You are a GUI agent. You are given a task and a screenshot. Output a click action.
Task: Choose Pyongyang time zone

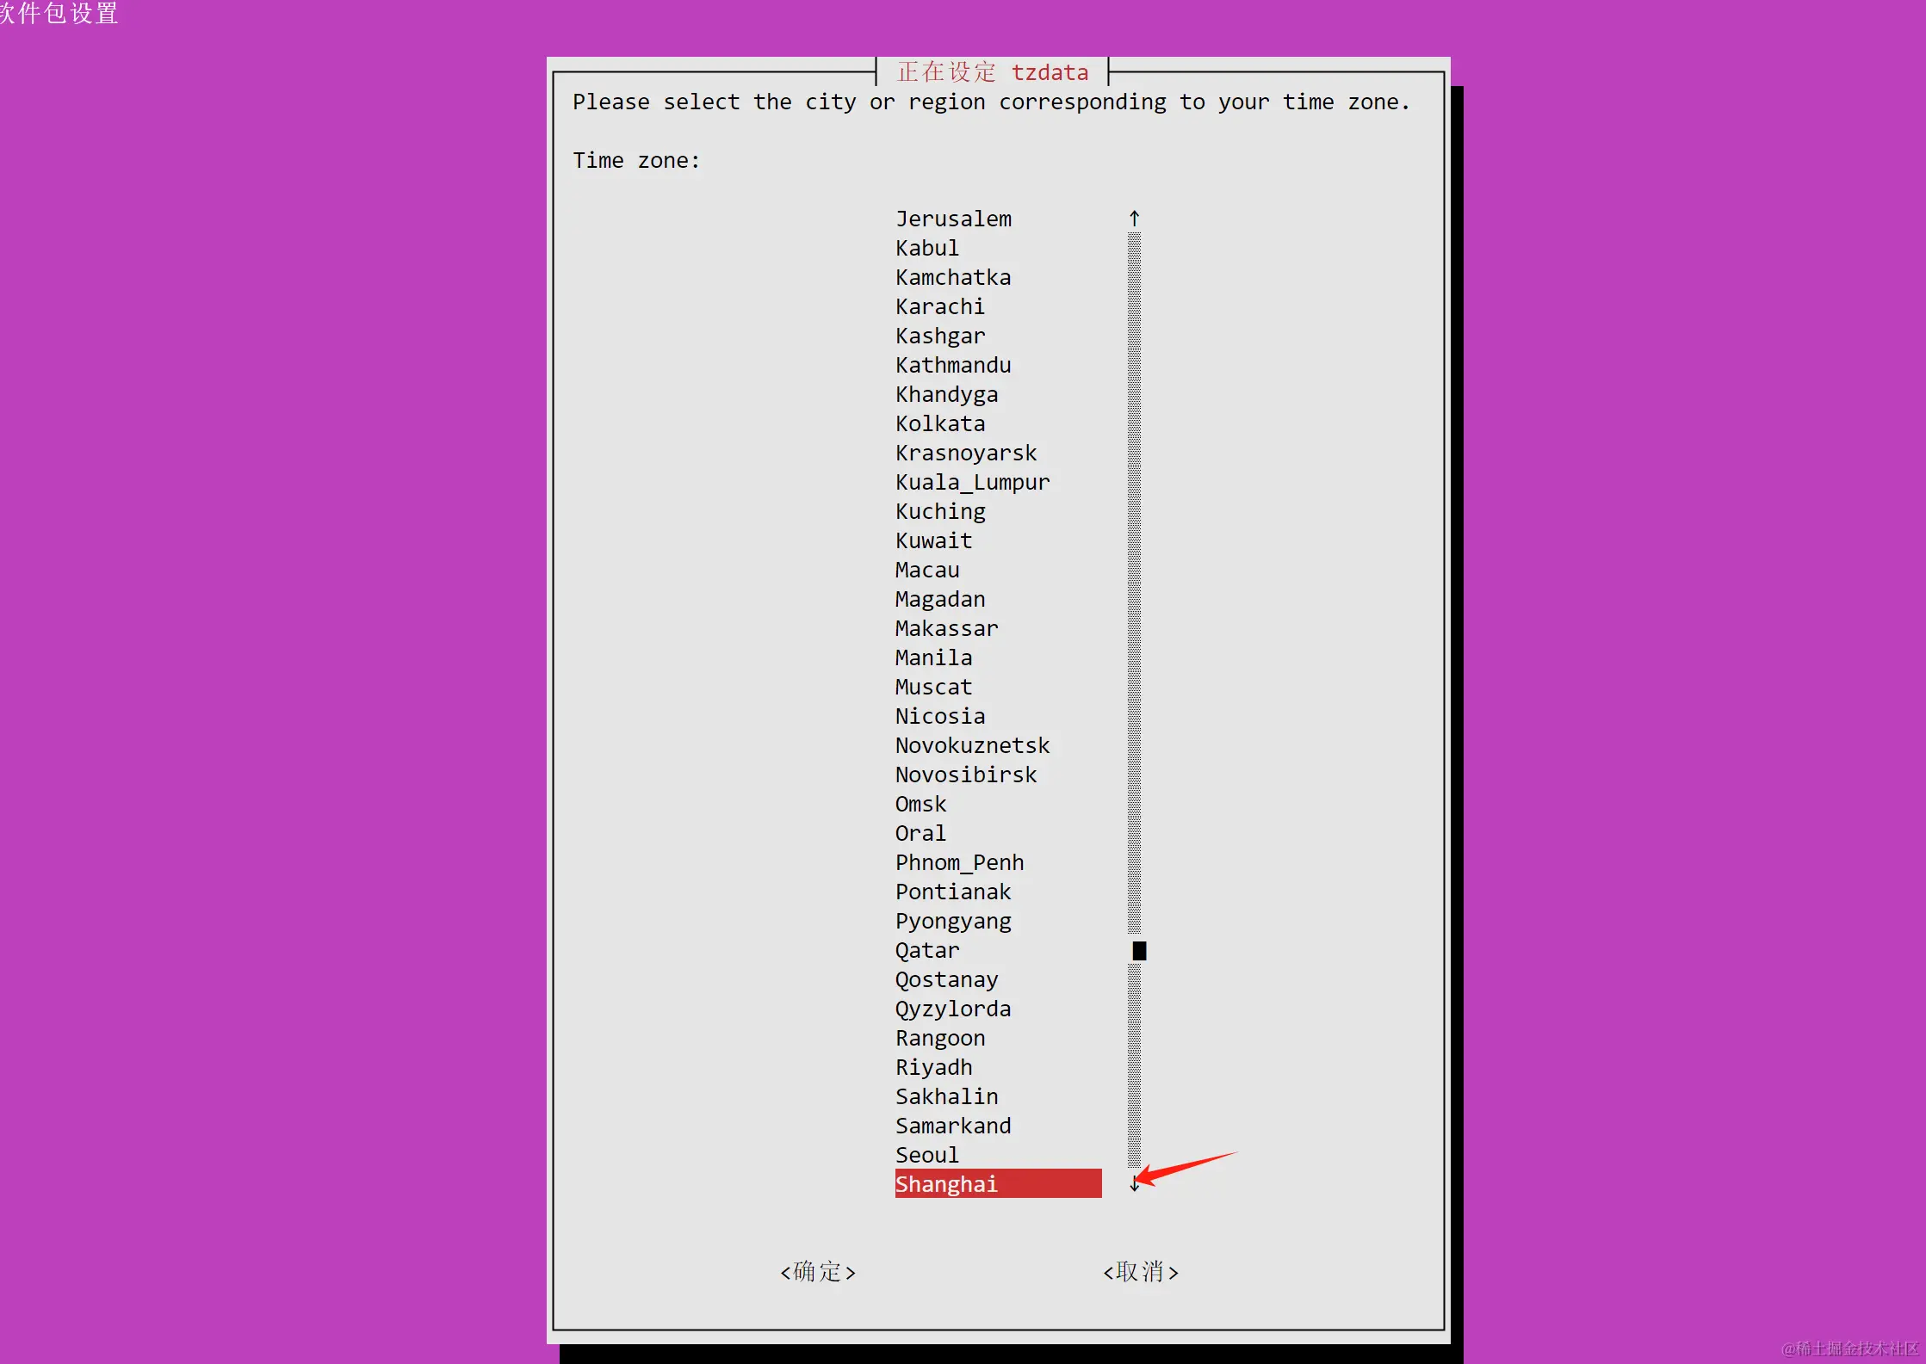click(x=953, y=921)
